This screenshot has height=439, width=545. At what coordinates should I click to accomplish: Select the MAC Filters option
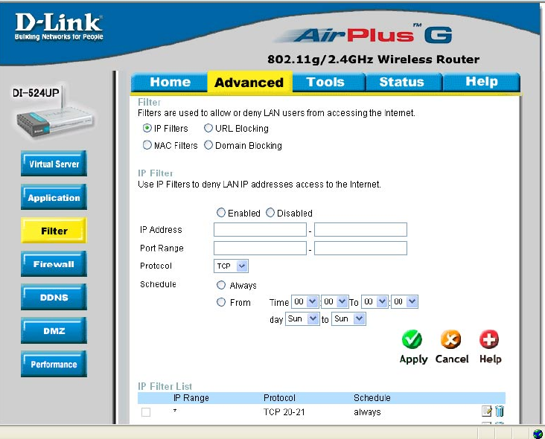[x=147, y=145]
